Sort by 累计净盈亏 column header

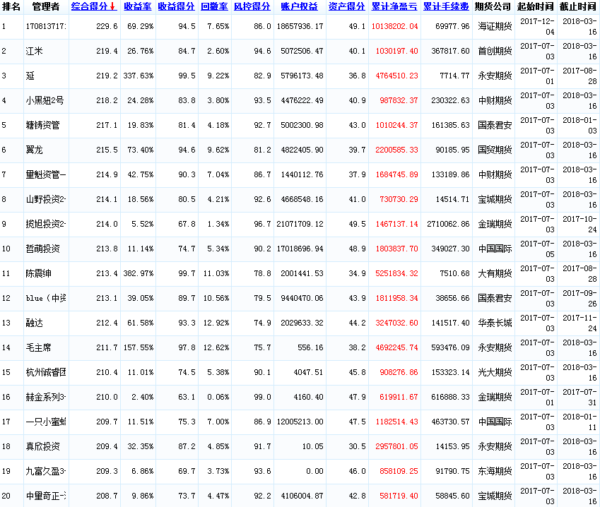(394, 6)
